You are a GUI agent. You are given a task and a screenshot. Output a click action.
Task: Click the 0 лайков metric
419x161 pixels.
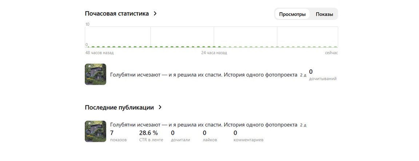[x=209, y=136]
